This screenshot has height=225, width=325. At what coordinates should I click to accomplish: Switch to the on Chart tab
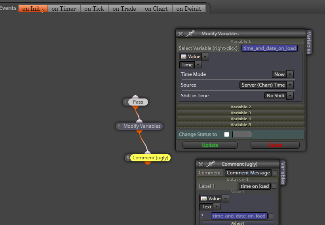tap(156, 9)
